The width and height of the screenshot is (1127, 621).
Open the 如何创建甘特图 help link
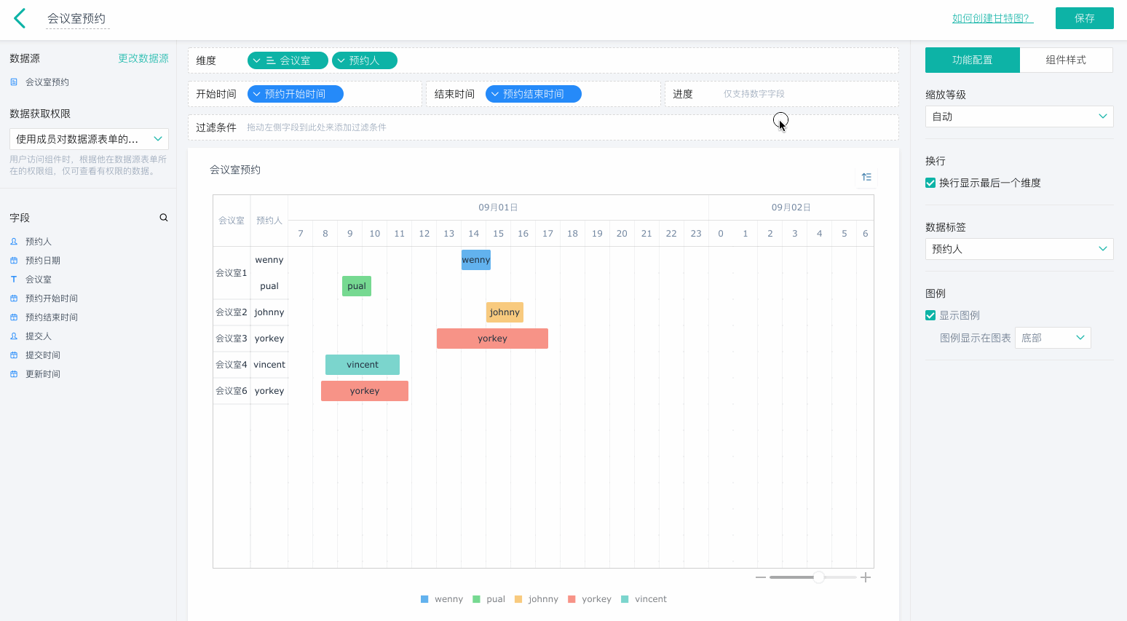992,18
